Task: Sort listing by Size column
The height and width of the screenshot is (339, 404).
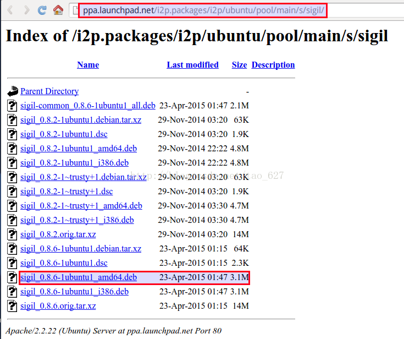Action: click(x=239, y=65)
